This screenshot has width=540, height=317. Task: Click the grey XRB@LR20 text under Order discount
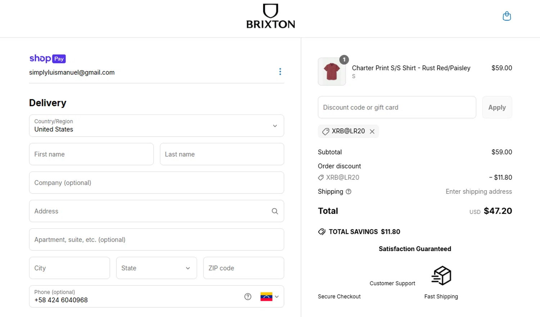coord(343,178)
